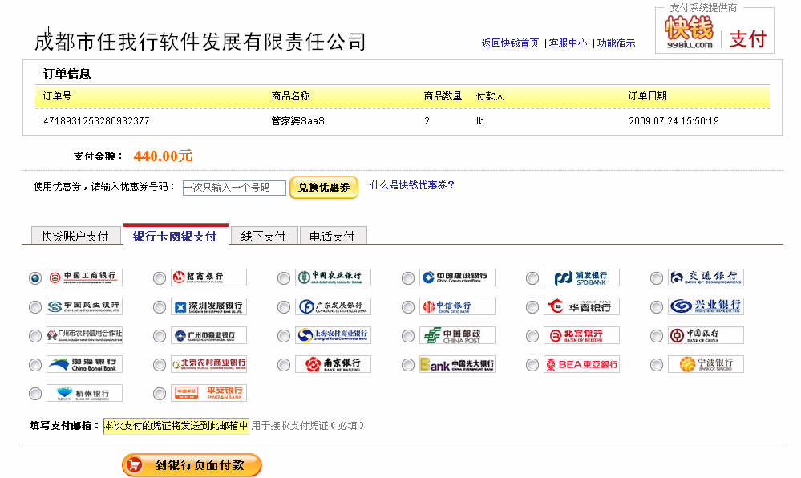Click the 北京银行 bank logo
This screenshot has height=478, width=801.
pos(581,335)
